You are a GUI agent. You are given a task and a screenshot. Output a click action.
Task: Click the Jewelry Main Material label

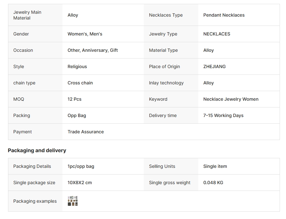point(27,15)
